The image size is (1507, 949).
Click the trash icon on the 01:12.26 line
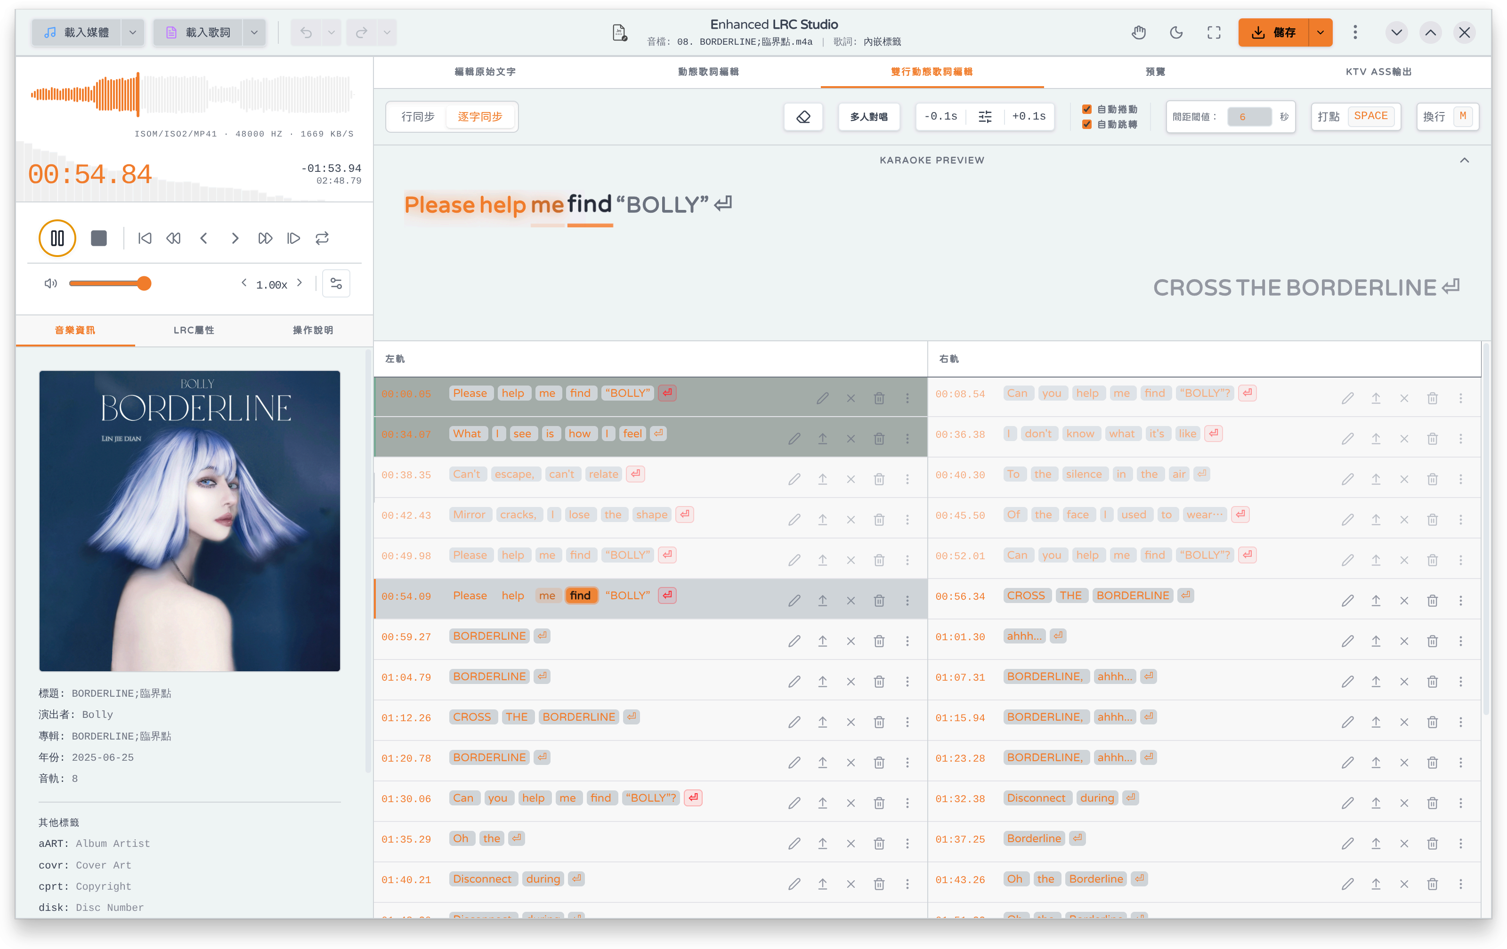[879, 722]
